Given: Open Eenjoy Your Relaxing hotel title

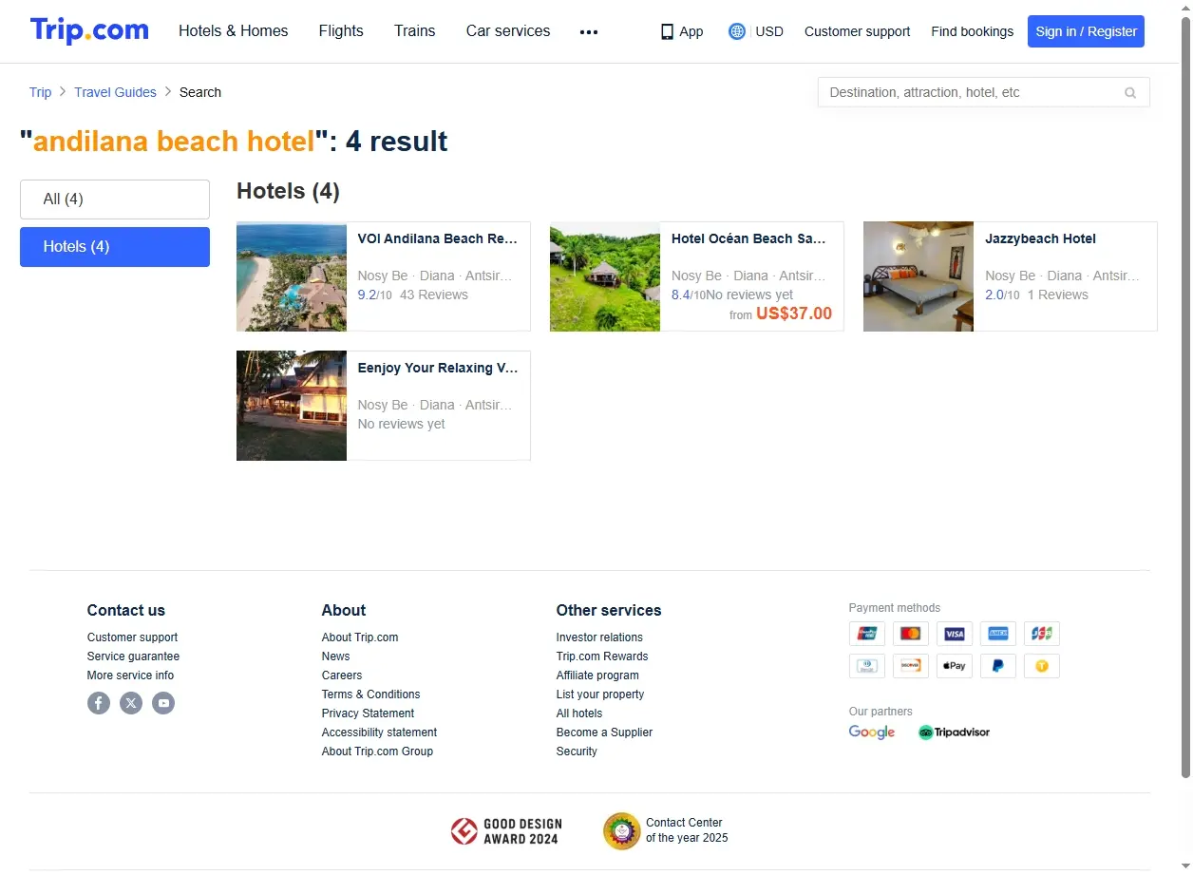Looking at the screenshot, I should 438,368.
